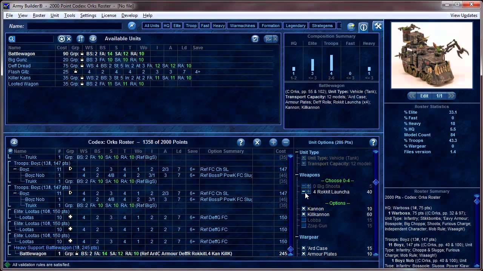The width and height of the screenshot is (483, 271).
Task: Click the checkmark validation icon in Available Units
Action: tap(255, 39)
